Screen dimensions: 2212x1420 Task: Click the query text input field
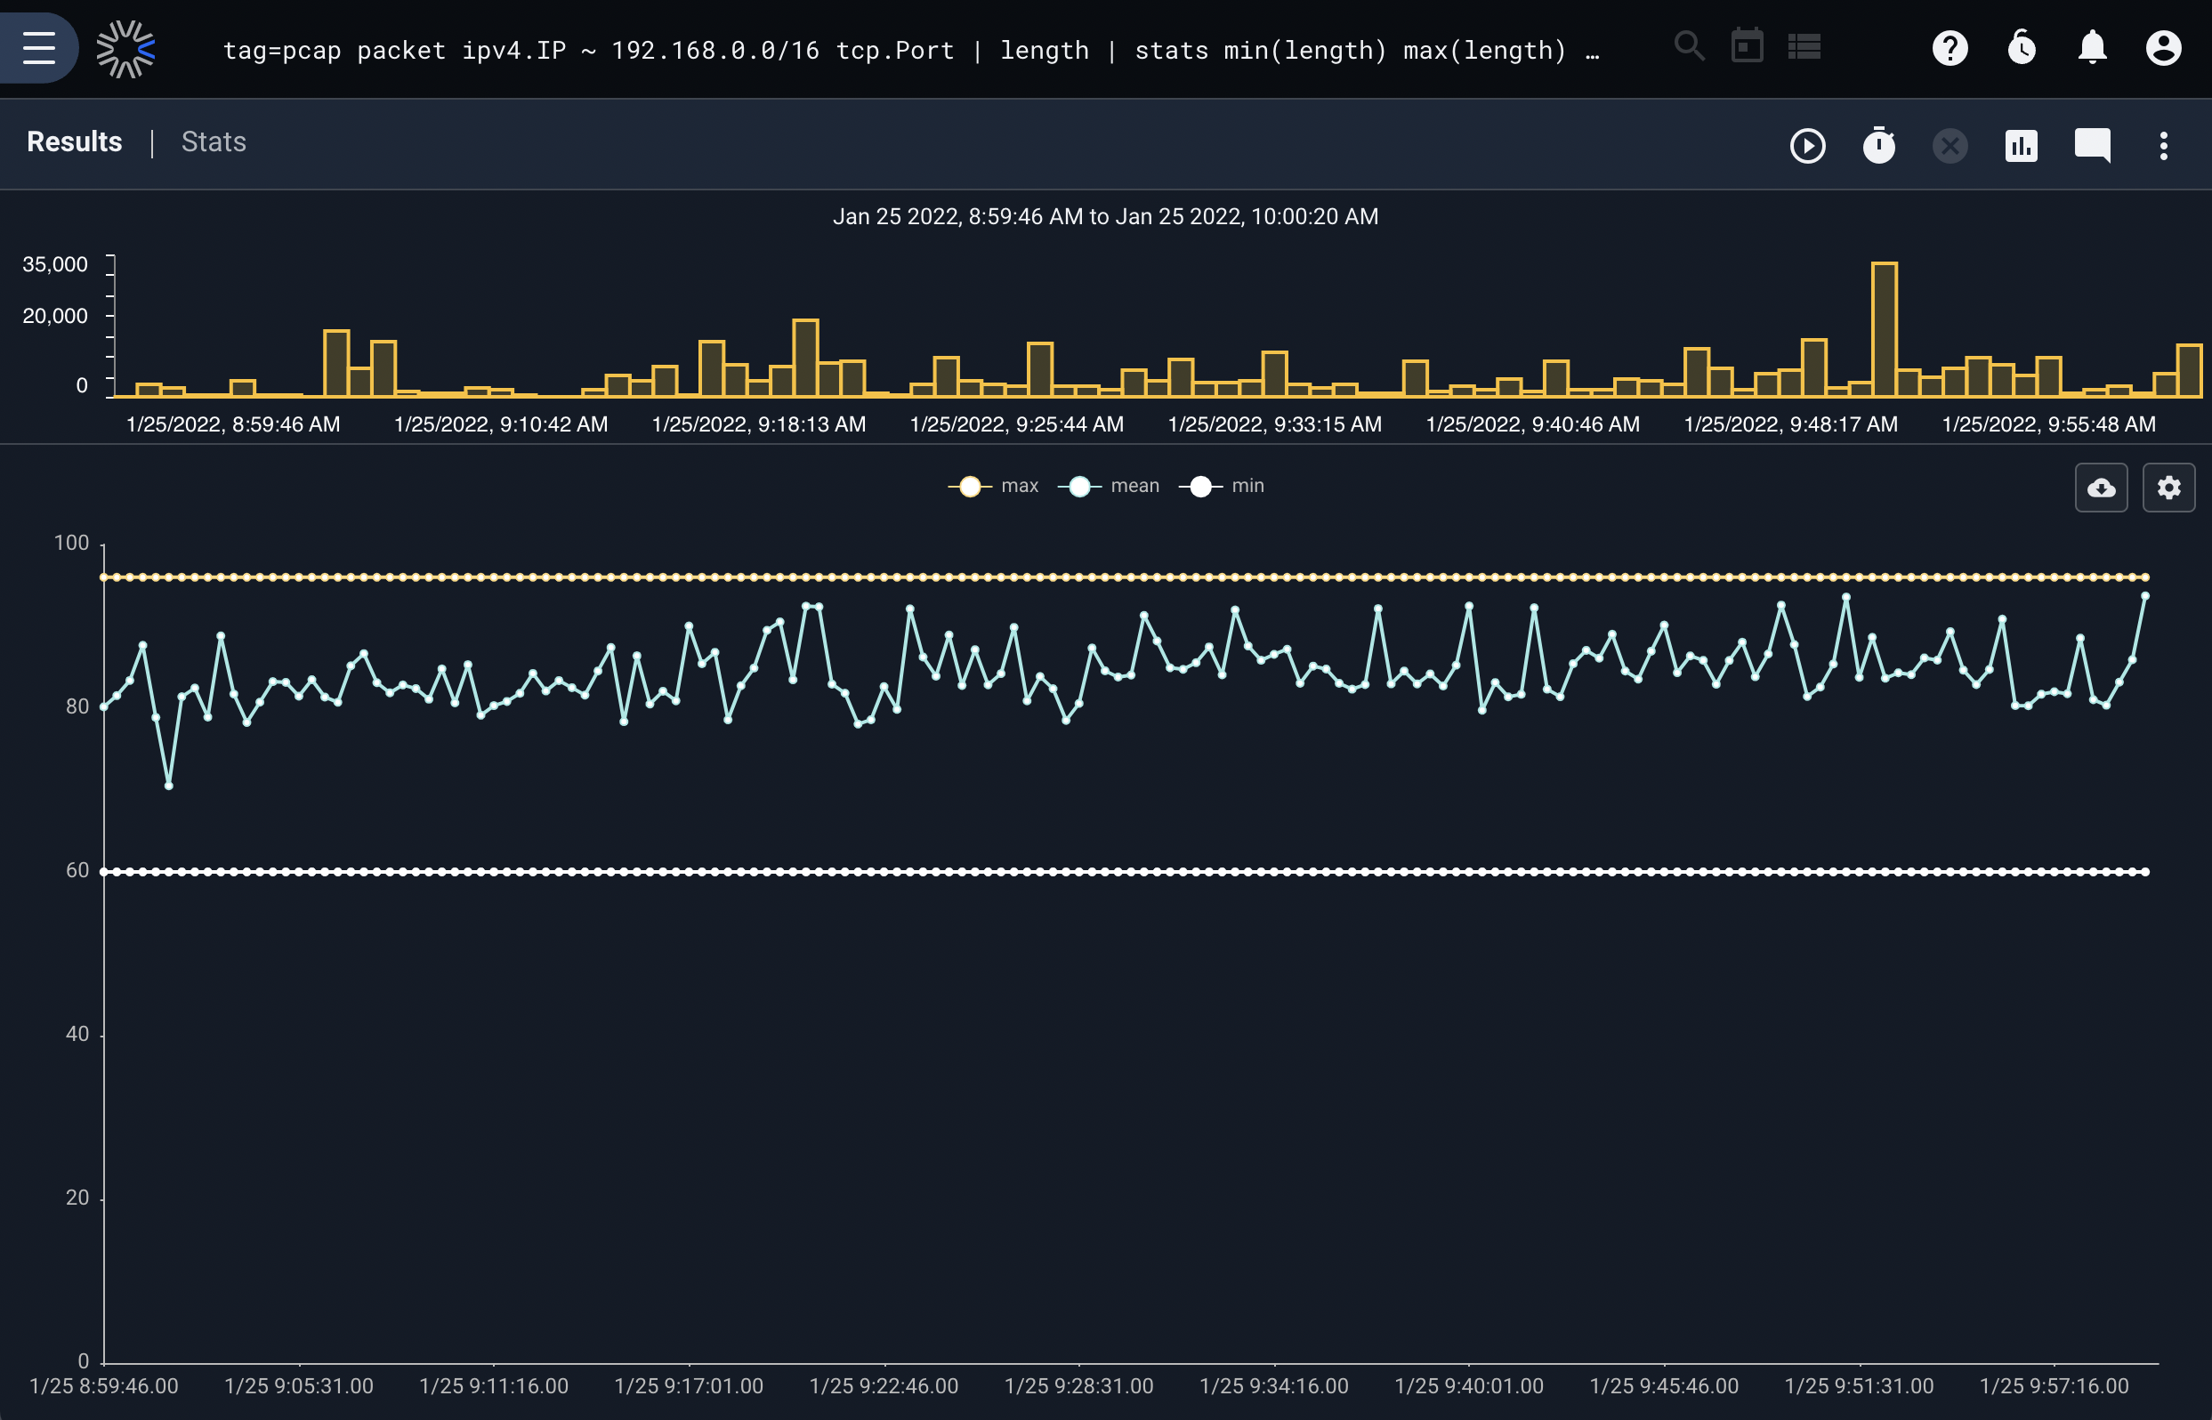tap(911, 50)
